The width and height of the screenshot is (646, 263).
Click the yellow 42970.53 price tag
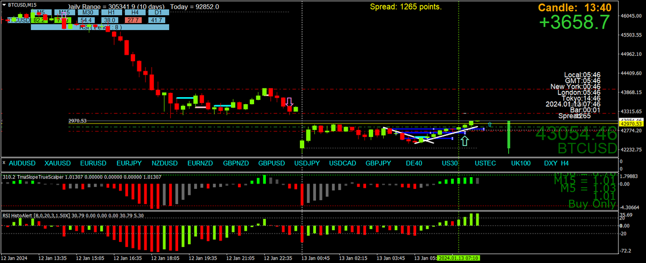[632, 124]
